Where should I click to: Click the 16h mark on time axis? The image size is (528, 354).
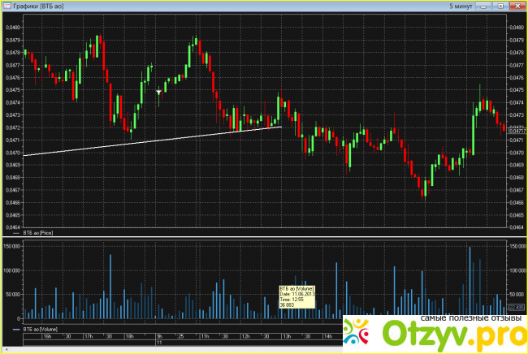[x=47, y=335]
